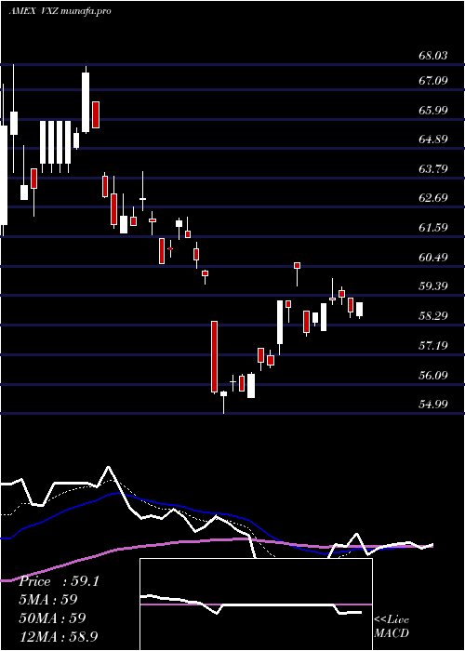Viewport: 465px width, 651px height.
Task: Click the 57.19 price axis label
Action: (433, 345)
